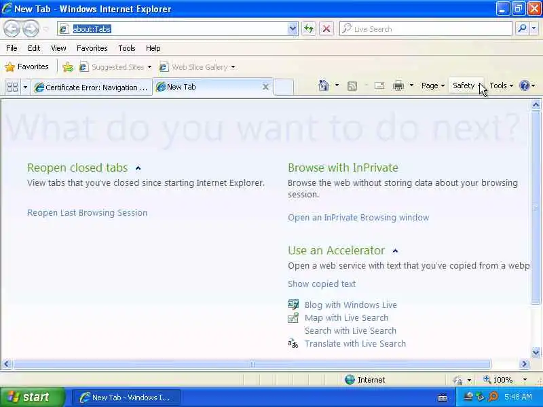The width and height of the screenshot is (543, 407).
Task: Click Map with Live Search link
Action: click(346, 317)
